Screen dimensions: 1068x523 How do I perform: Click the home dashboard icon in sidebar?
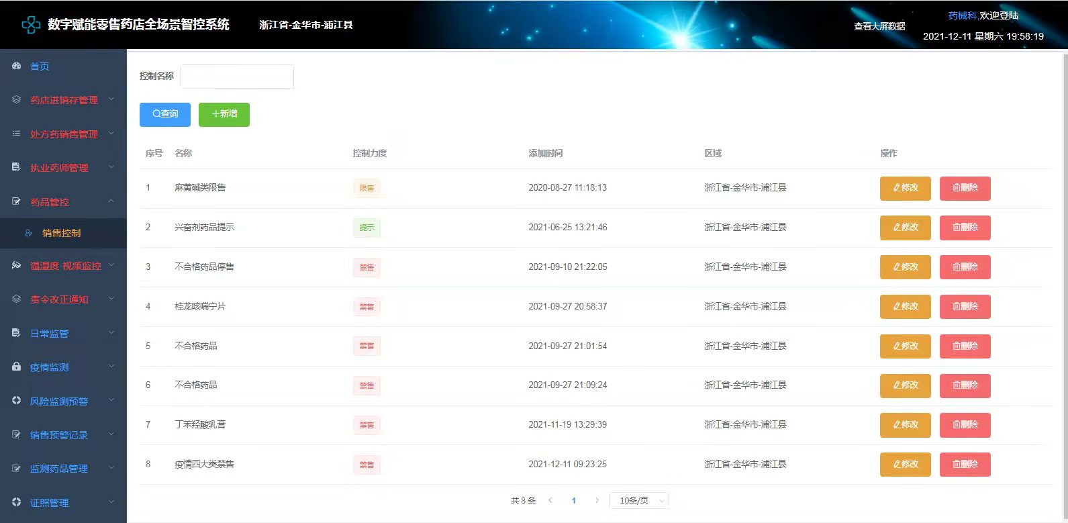[17, 66]
